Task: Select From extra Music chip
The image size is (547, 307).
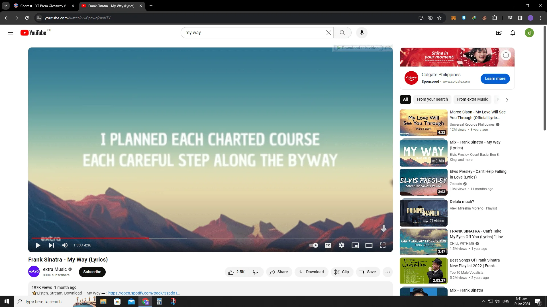Action: tap(472, 99)
